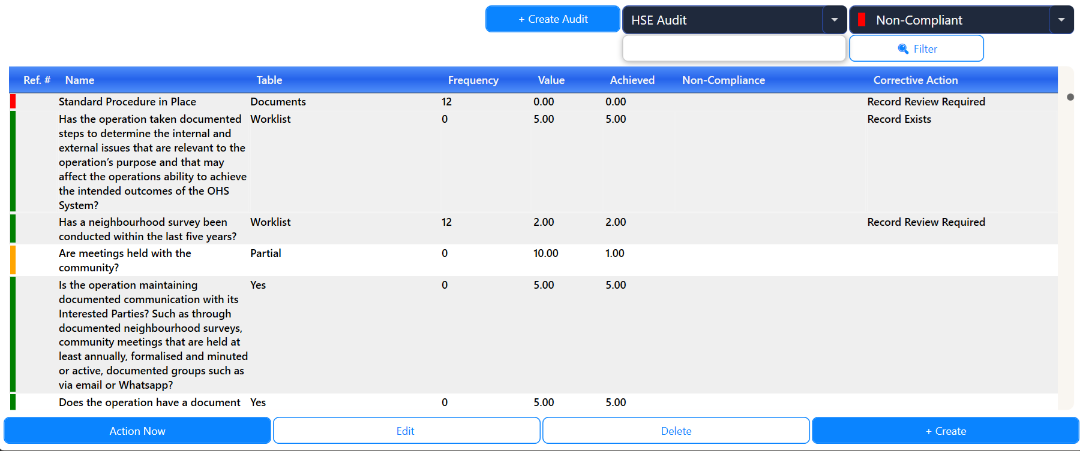This screenshot has height=451, width=1080.
Task: Focus the search input field beside Filter
Action: click(x=734, y=49)
